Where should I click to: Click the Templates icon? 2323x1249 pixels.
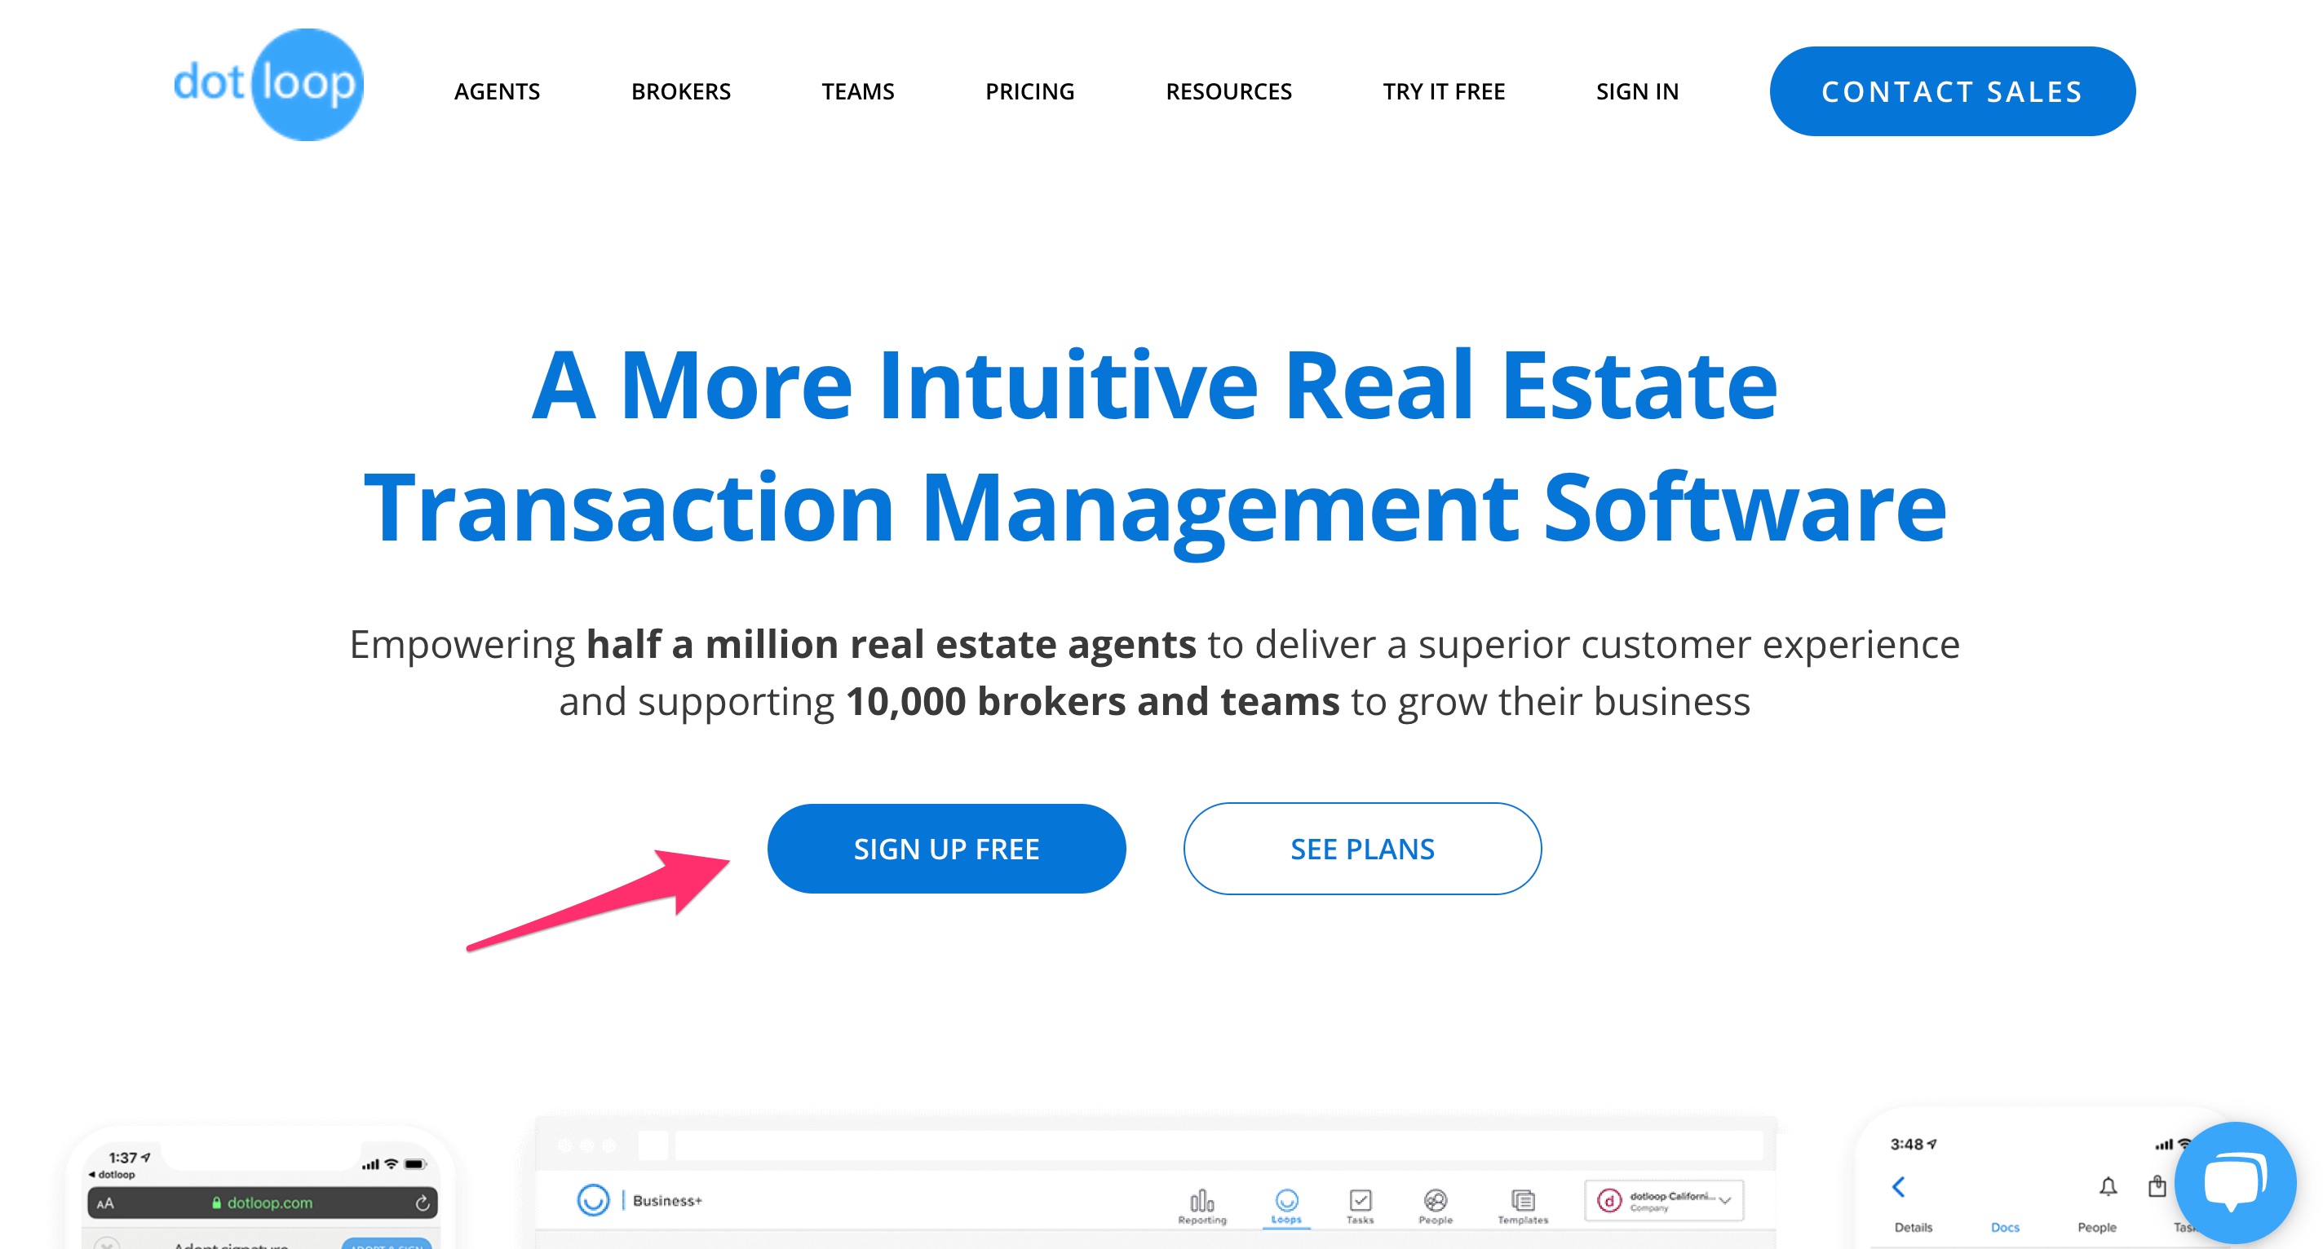pyautogui.click(x=1523, y=1203)
